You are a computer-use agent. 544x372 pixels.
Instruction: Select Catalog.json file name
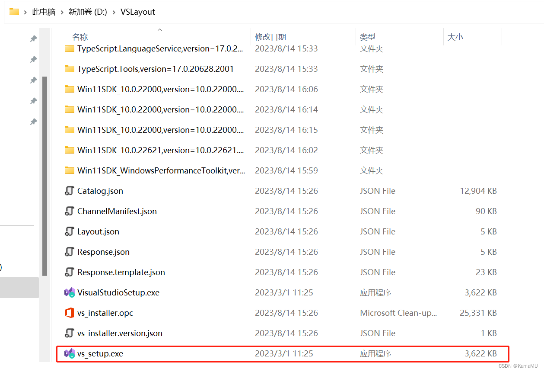pyautogui.click(x=100, y=191)
